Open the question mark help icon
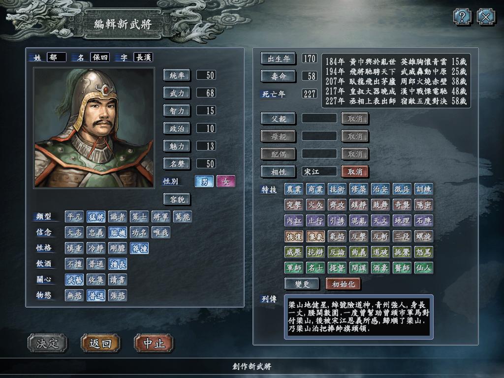 462,16
